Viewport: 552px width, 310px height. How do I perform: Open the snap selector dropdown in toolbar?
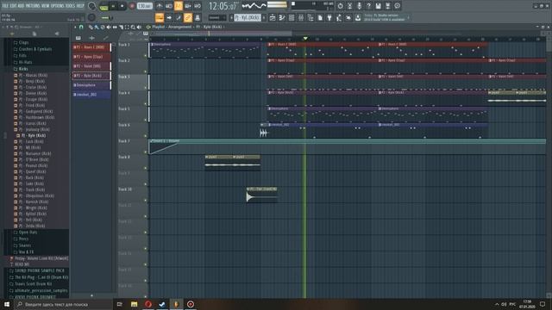pyautogui.click(x=216, y=17)
